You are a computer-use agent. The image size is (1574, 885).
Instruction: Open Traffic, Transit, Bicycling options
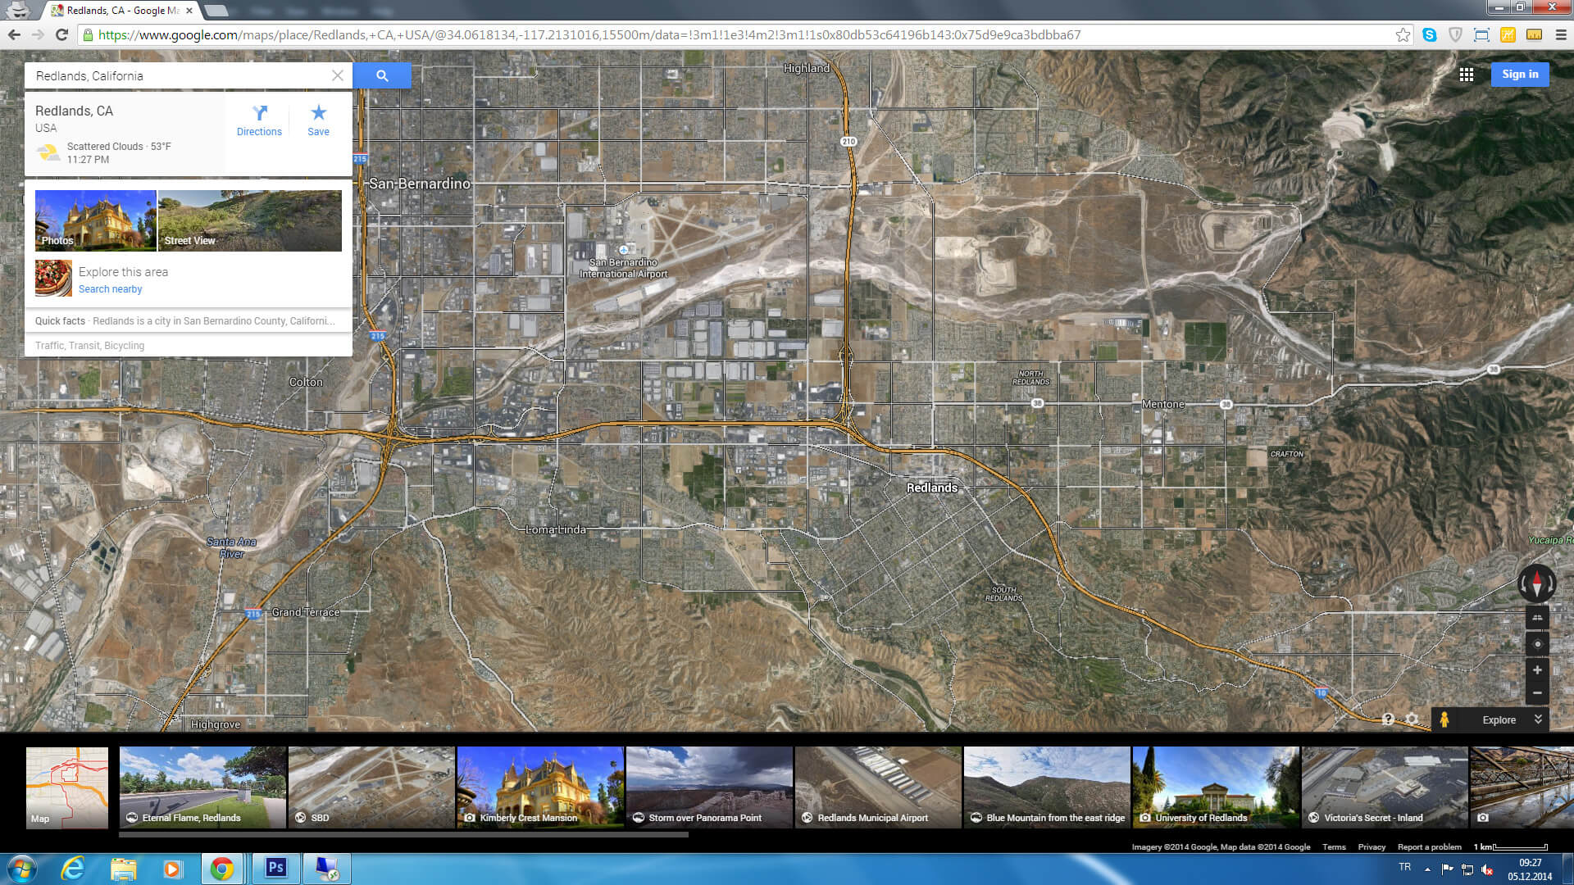point(89,346)
